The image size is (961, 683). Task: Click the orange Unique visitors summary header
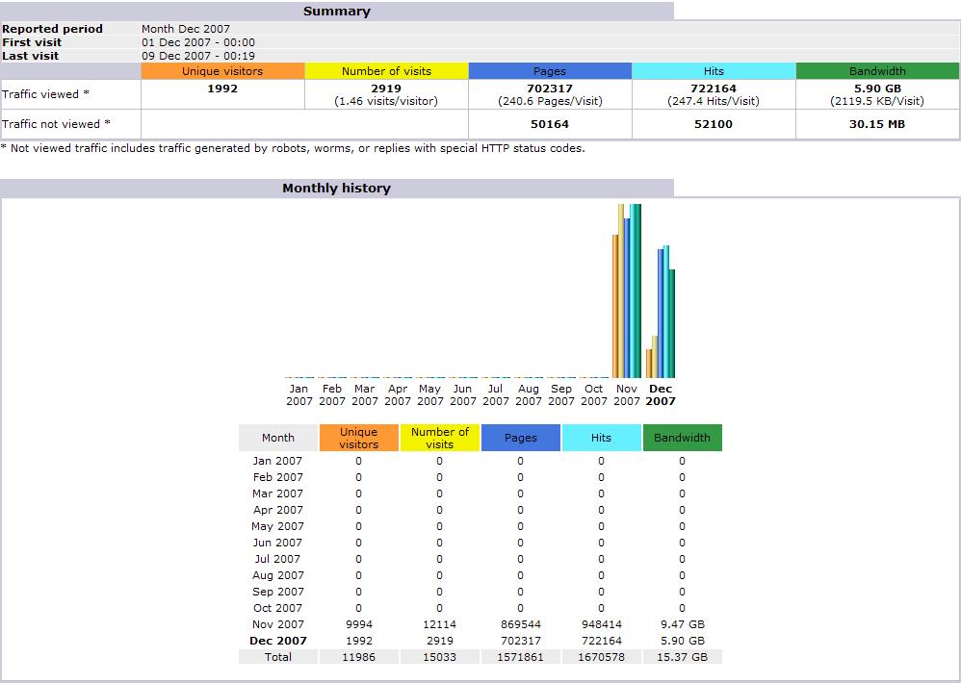222,71
